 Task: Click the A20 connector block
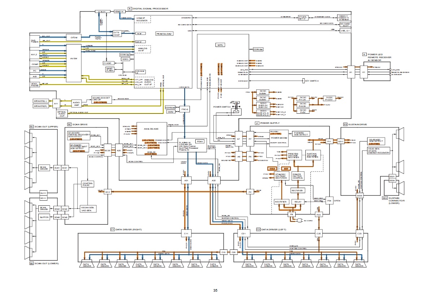click(x=119, y=150)
